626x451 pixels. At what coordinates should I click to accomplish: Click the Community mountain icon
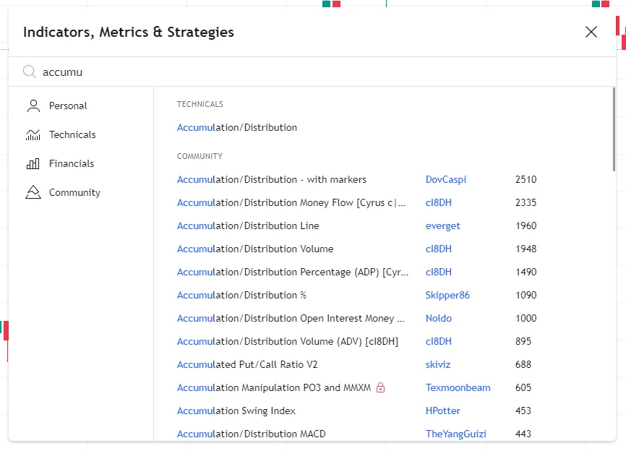coord(33,193)
